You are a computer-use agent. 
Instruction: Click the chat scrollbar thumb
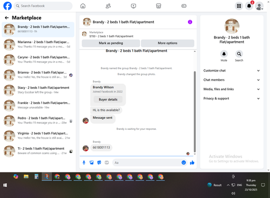[194, 112]
